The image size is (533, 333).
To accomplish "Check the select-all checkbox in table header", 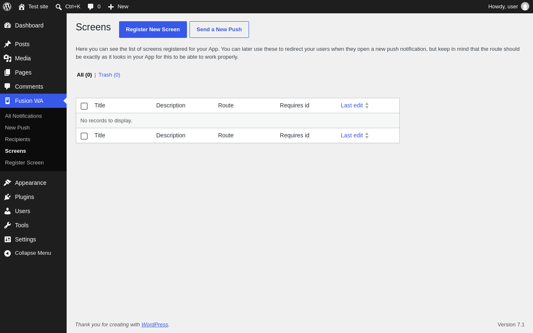I will pyautogui.click(x=84, y=106).
